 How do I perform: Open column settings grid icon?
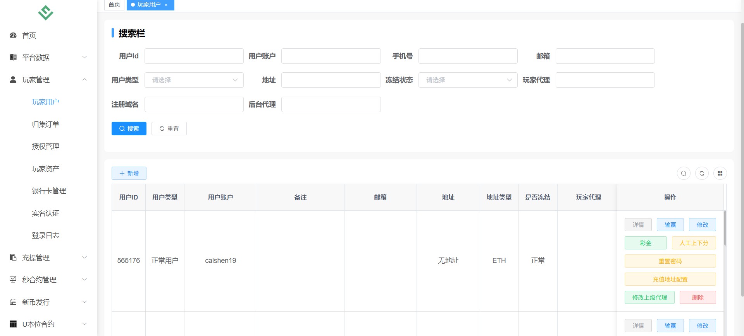click(720, 173)
